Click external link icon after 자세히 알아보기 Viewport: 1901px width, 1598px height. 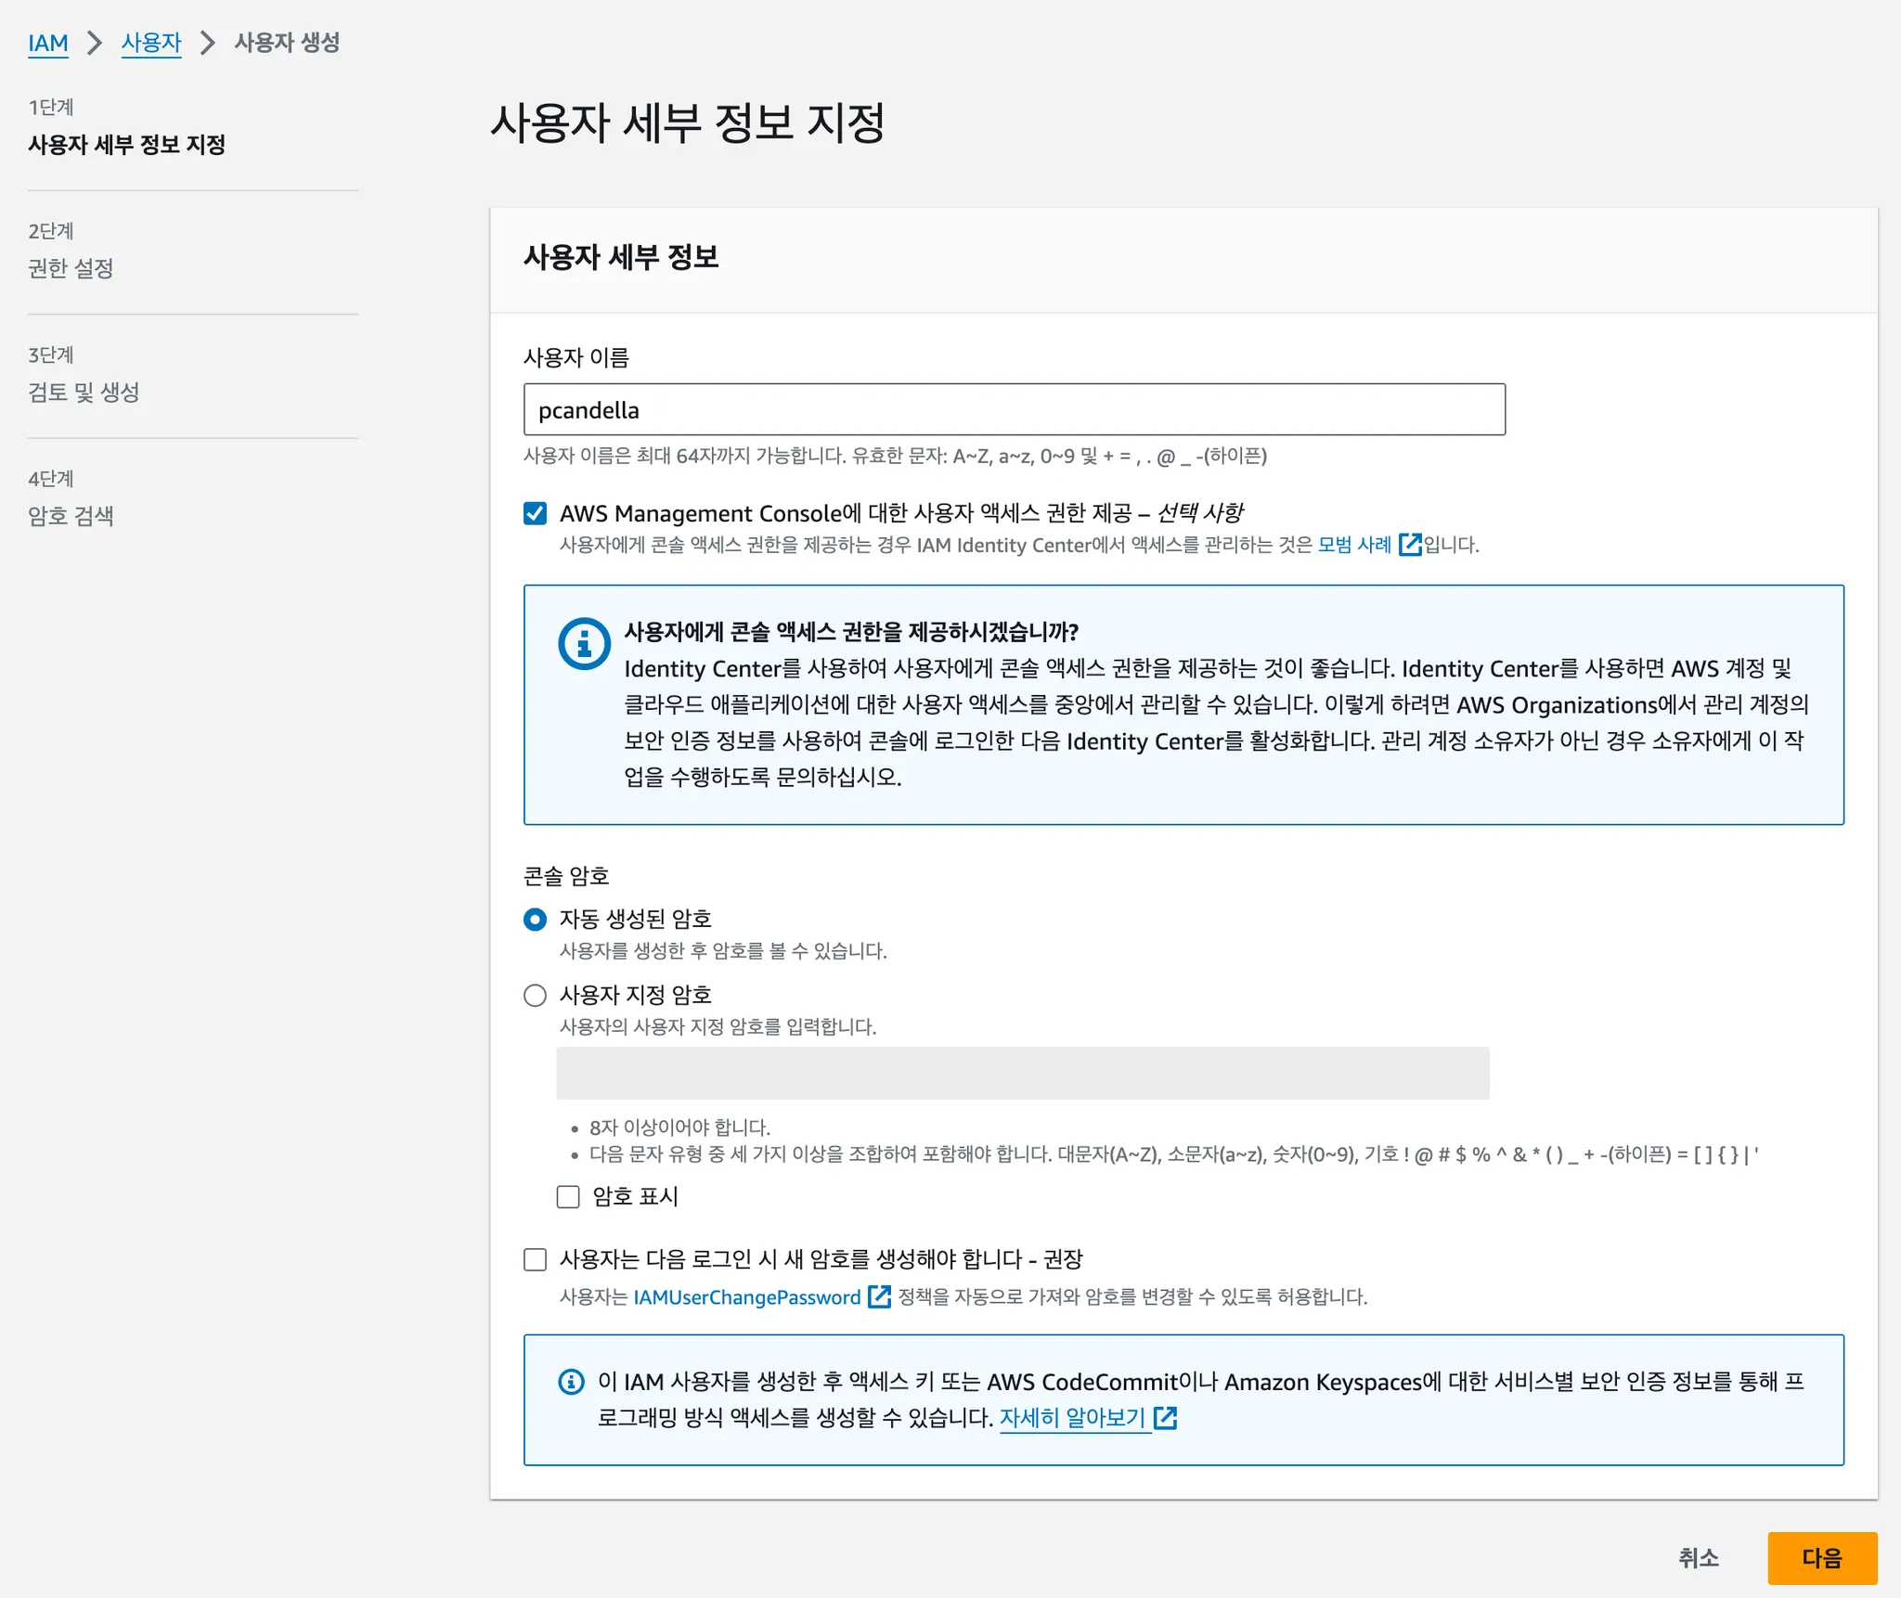tap(1165, 1418)
